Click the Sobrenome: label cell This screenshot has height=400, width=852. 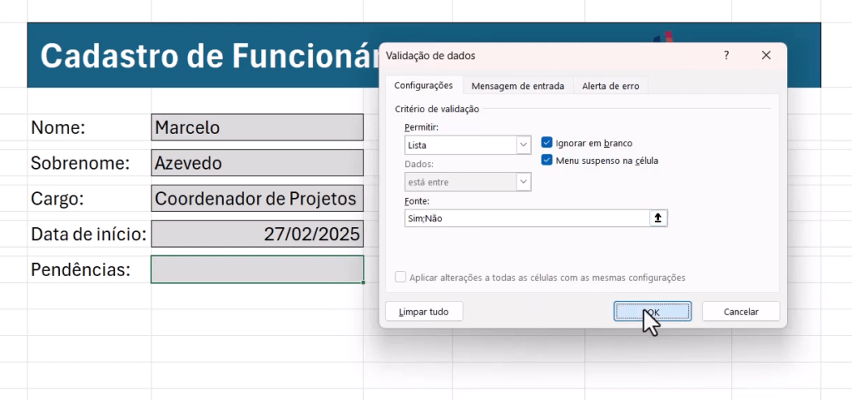89,163
